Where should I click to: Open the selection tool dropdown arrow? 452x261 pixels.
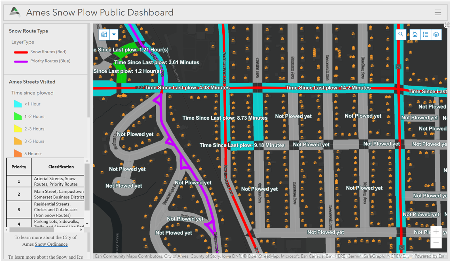[114, 34]
